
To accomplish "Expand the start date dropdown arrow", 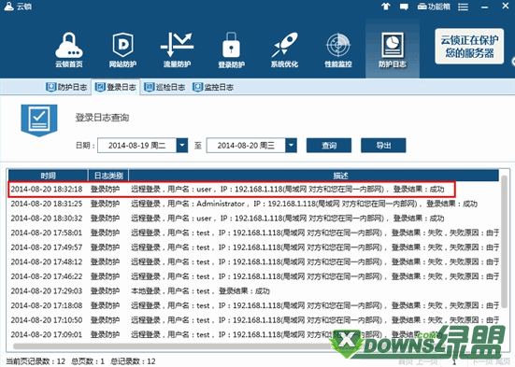I will pyautogui.click(x=182, y=145).
